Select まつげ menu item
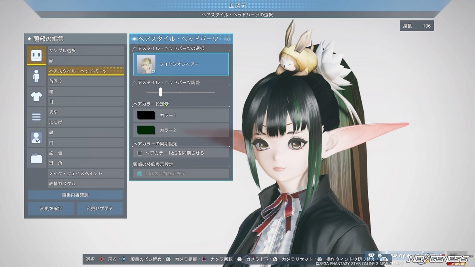 86,122
